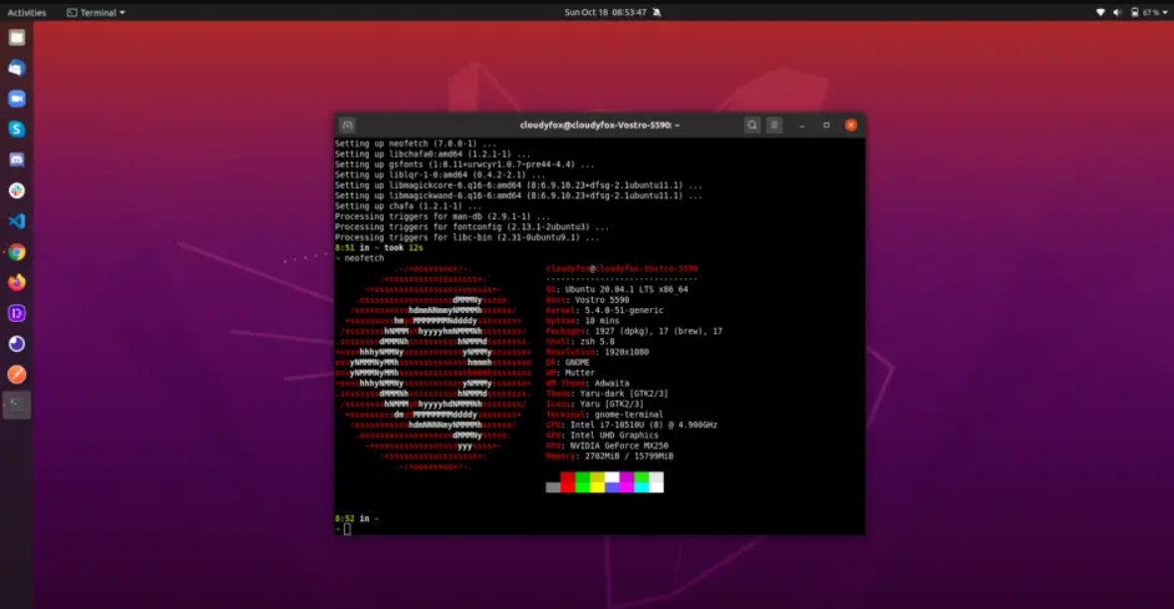This screenshot has width=1174, height=609.
Task: Click the 'Setting up liblqr-1-0:amd64' line
Action: (x=440, y=175)
